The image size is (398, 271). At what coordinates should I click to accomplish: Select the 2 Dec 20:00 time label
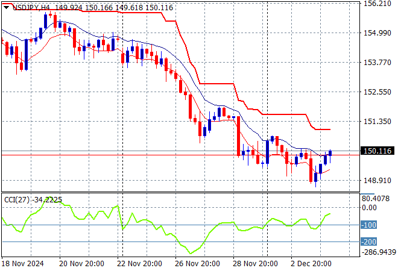(x=311, y=264)
